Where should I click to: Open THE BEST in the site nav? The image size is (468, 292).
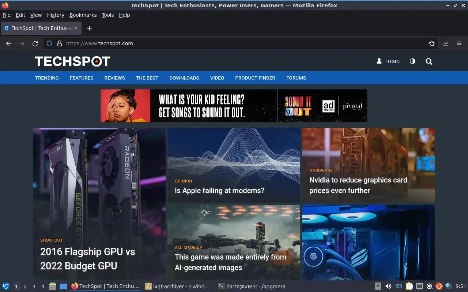(x=147, y=78)
